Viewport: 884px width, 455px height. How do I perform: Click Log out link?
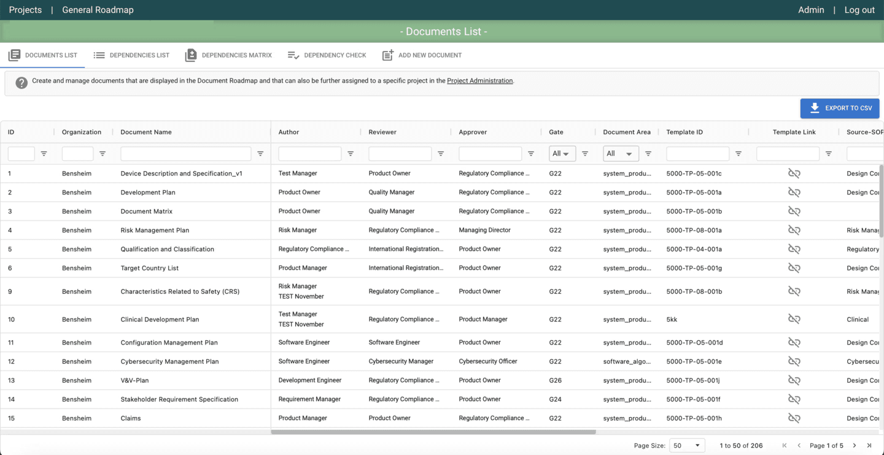859,10
